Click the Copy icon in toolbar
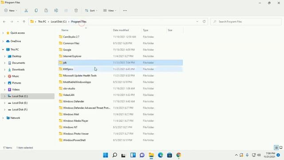Image resolution: width=284 pixels, height=160 pixels. [x=36, y=11]
